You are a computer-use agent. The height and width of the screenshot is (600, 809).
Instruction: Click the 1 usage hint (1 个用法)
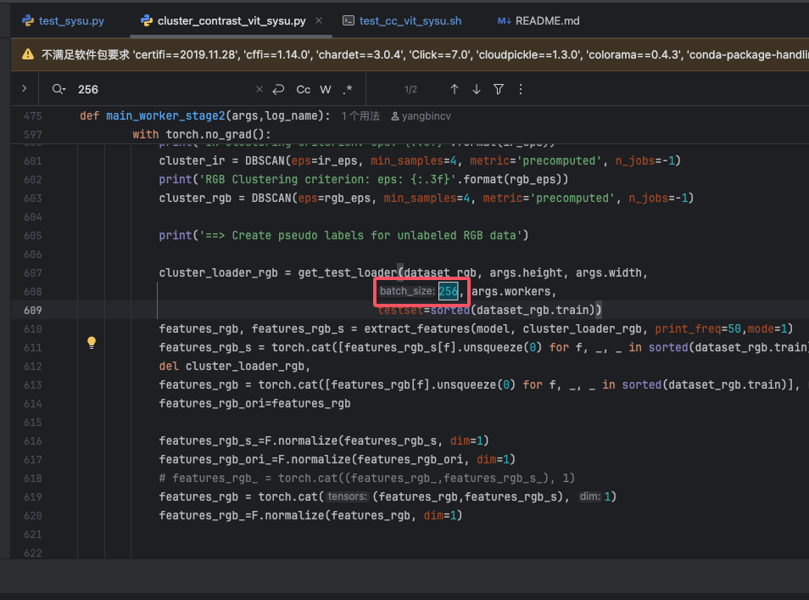click(360, 116)
